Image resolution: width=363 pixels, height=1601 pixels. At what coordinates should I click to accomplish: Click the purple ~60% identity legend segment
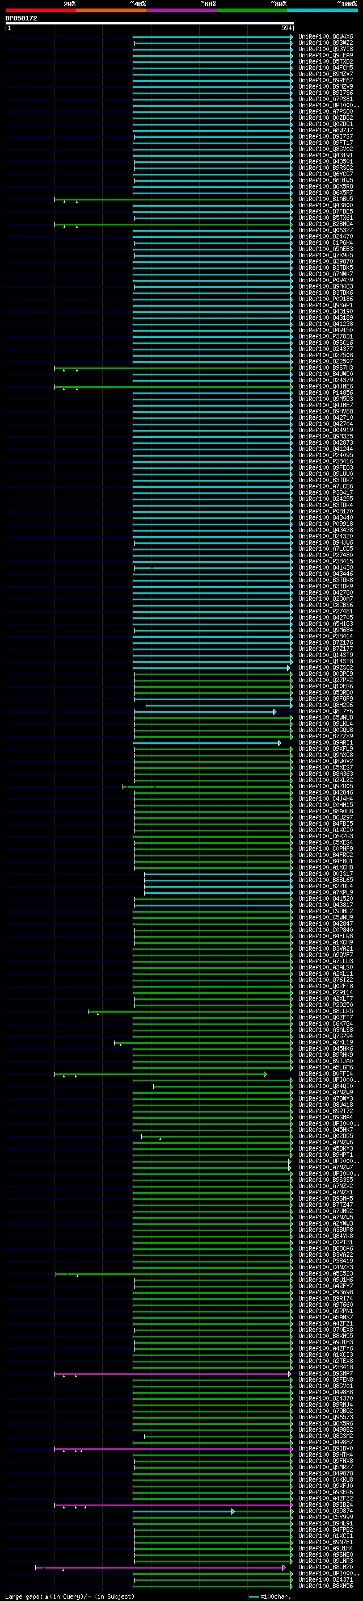point(182,10)
